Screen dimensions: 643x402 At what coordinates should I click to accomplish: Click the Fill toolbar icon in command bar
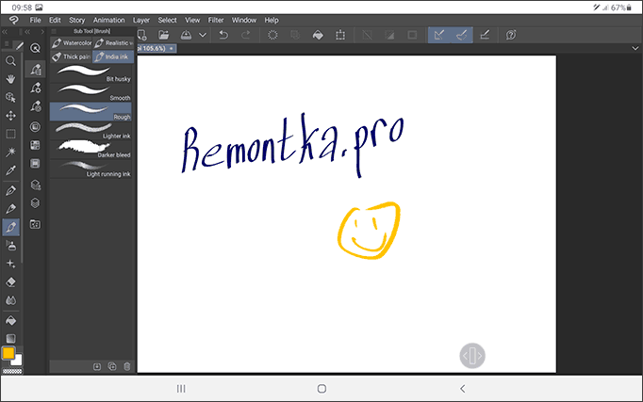[318, 35]
